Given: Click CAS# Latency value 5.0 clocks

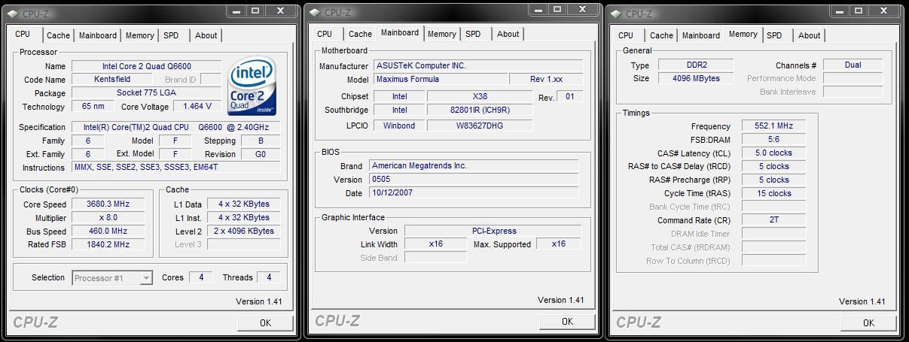Looking at the screenshot, I should (773, 153).
